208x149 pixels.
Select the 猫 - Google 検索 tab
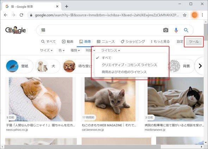32,6
